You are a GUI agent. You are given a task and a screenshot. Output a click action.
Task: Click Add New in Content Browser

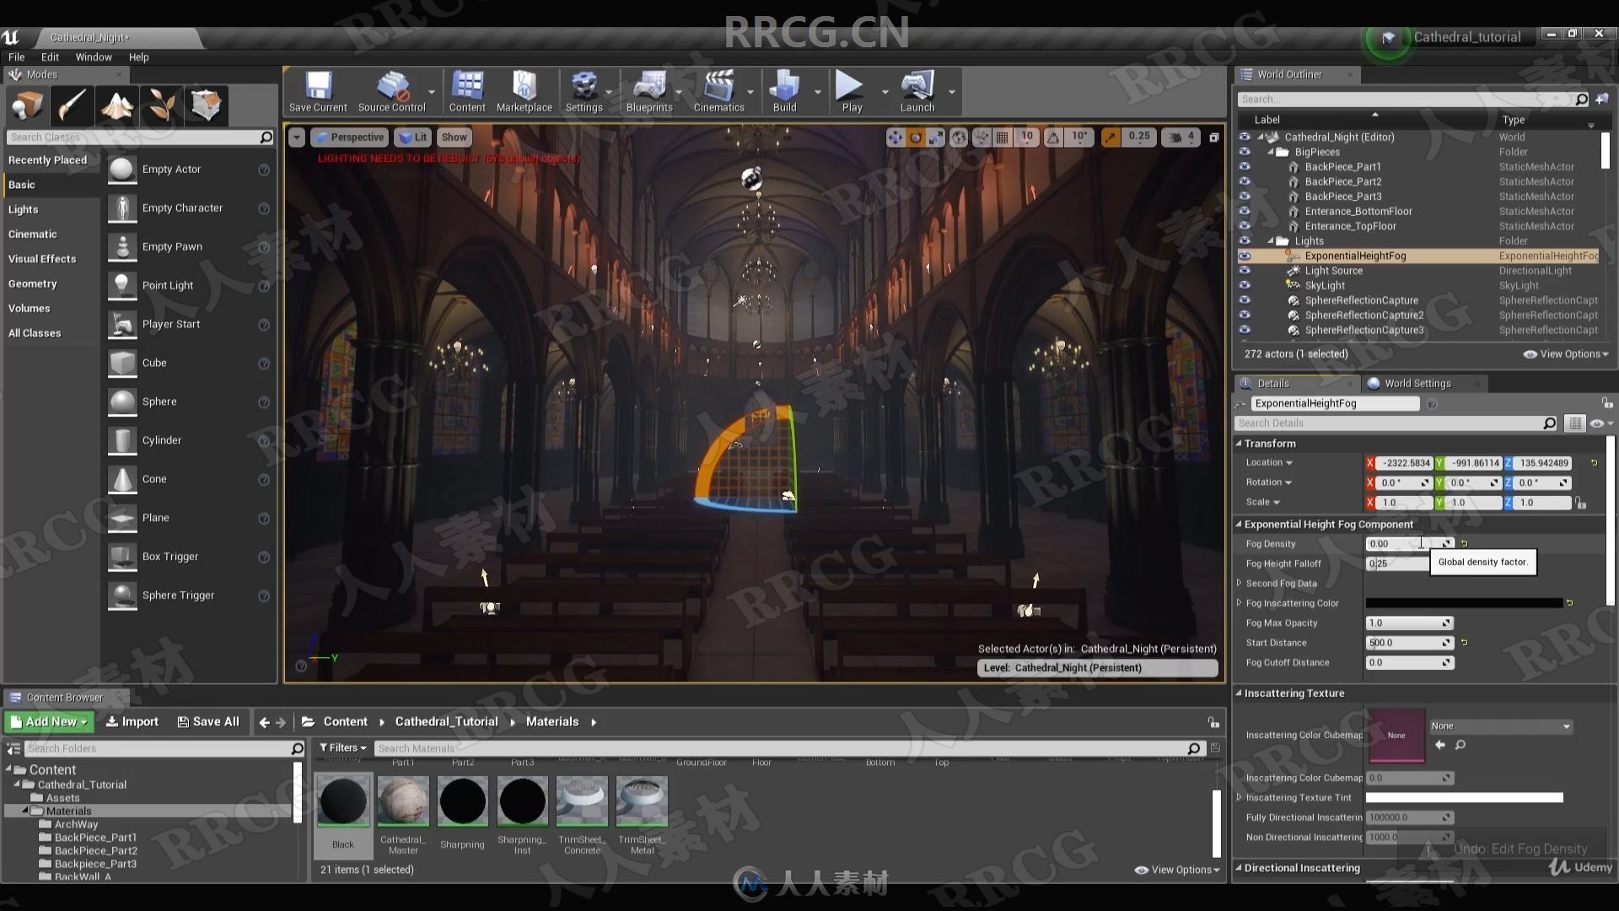[50, 721]
